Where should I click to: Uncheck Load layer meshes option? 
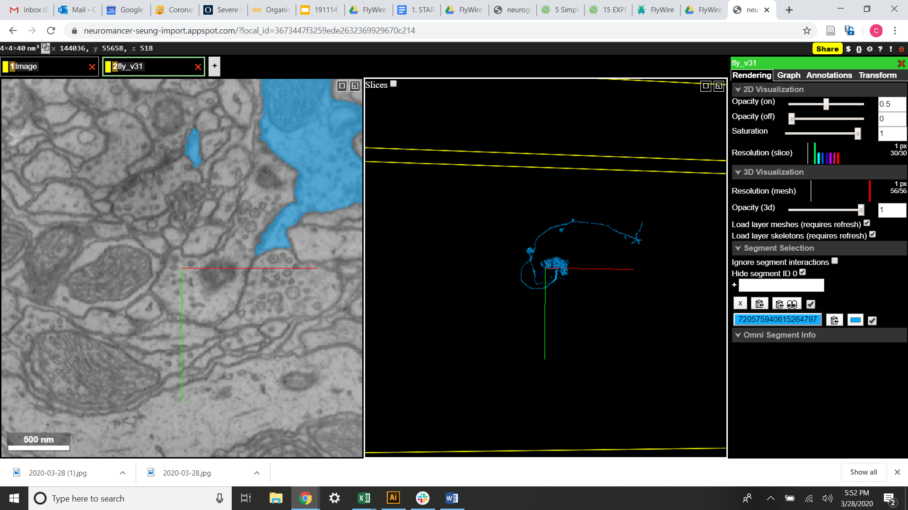[x=867, y=223]
